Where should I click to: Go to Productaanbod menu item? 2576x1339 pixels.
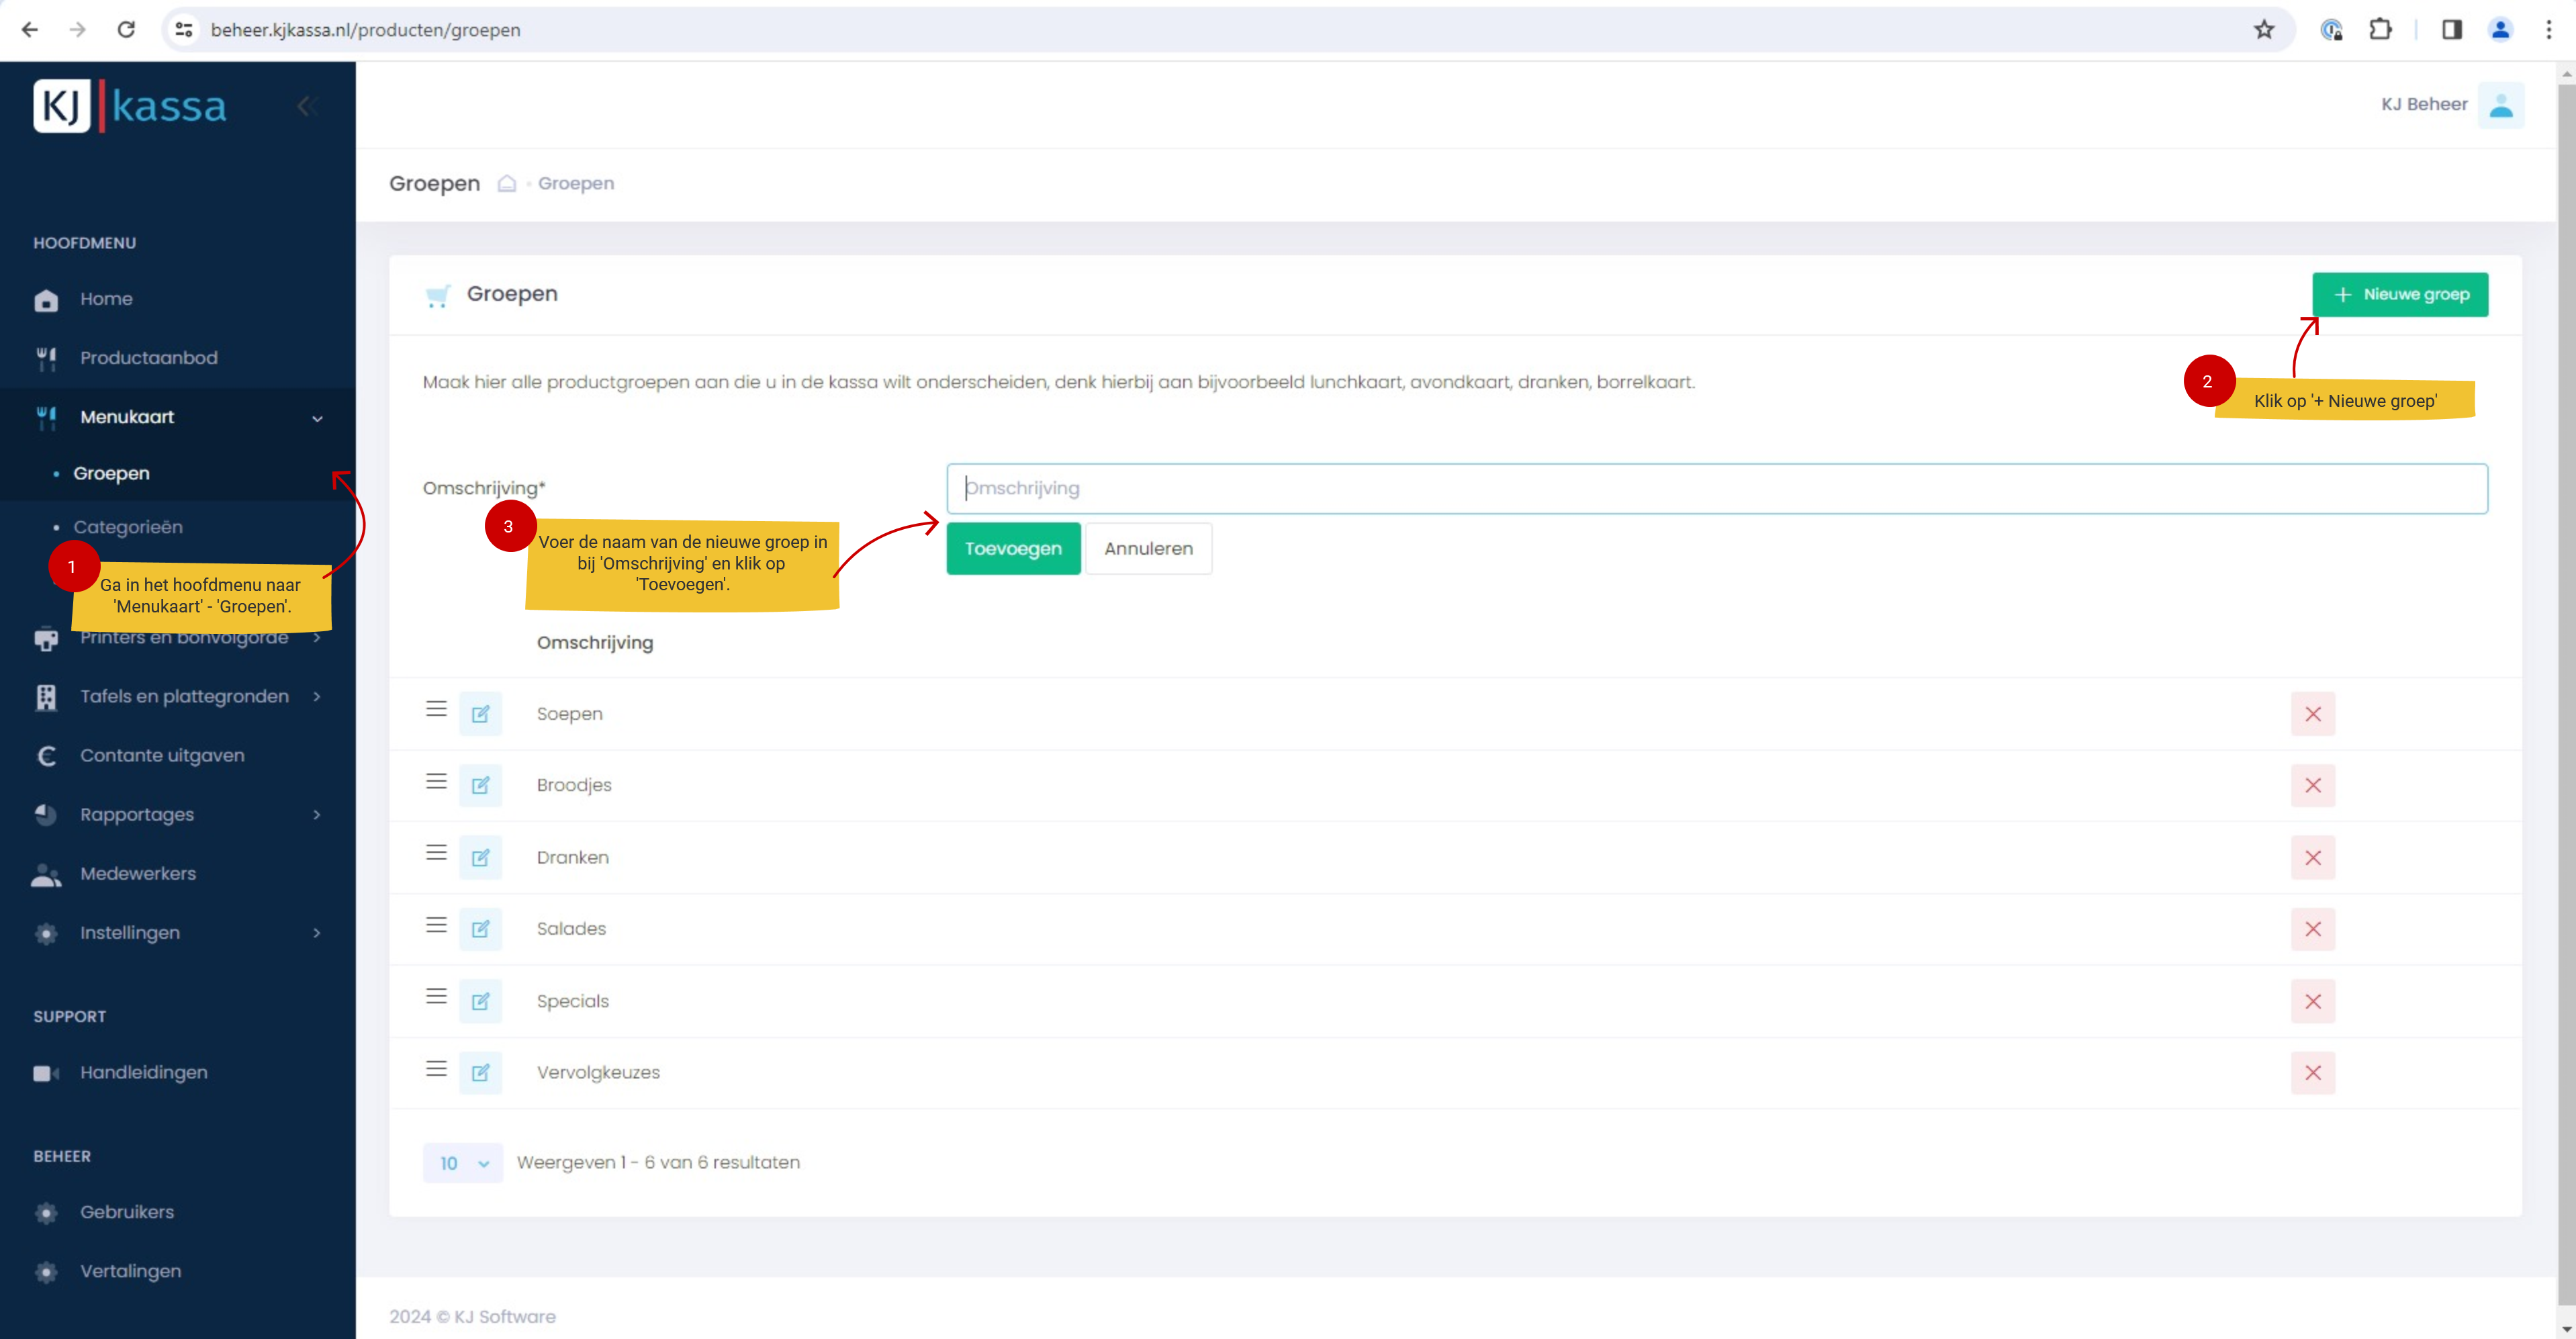[148, 358]
